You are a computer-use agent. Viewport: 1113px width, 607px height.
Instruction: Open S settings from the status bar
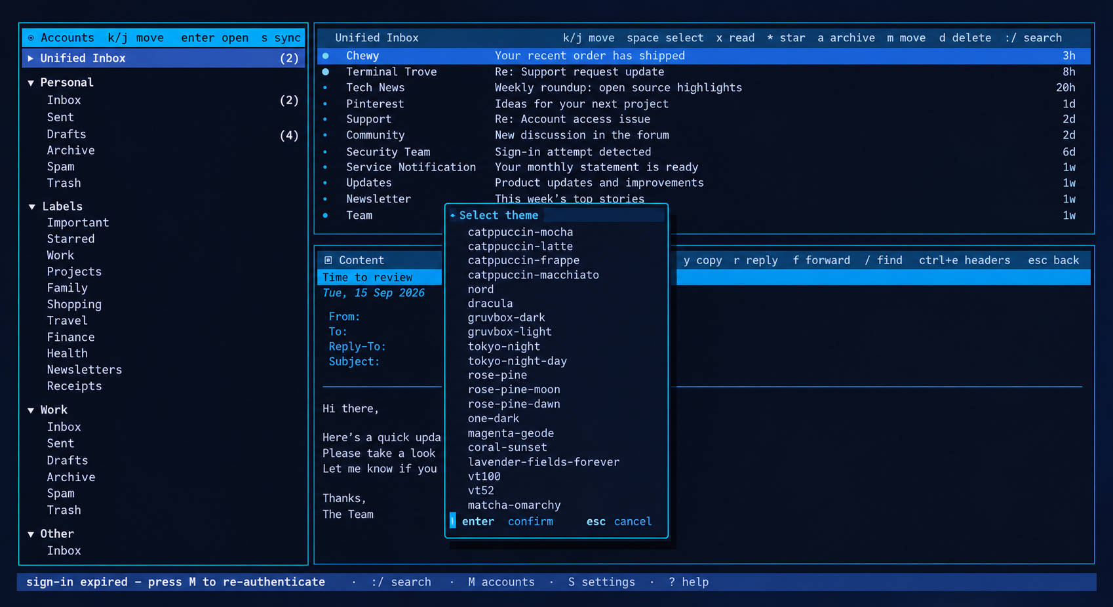pos(601,582)
